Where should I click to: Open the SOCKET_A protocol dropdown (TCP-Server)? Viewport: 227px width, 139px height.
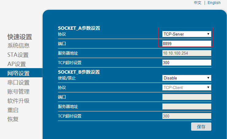[187, 34]
